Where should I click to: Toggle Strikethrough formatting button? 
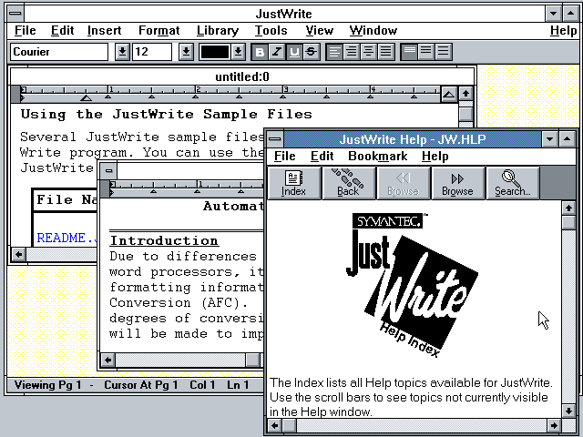312,52
